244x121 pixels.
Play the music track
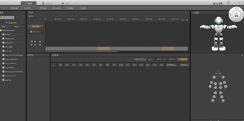(x=35, y=42)
